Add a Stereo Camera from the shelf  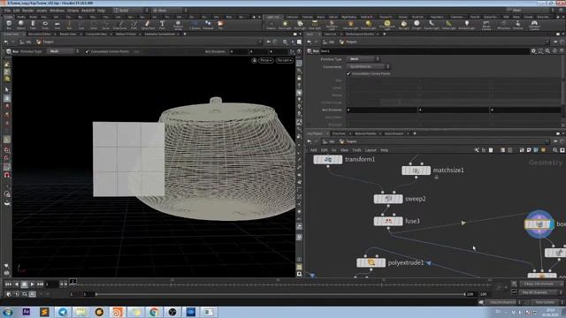(x=486, y=25)
